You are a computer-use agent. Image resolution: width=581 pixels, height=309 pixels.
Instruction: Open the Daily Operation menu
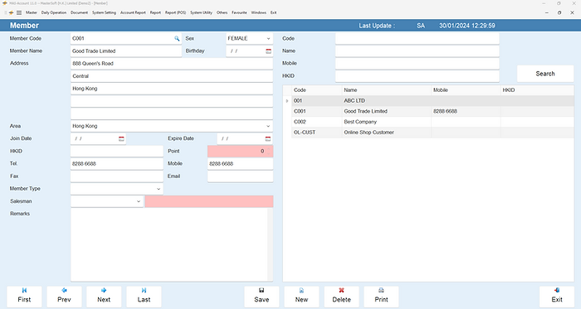(x=54, y=12)
